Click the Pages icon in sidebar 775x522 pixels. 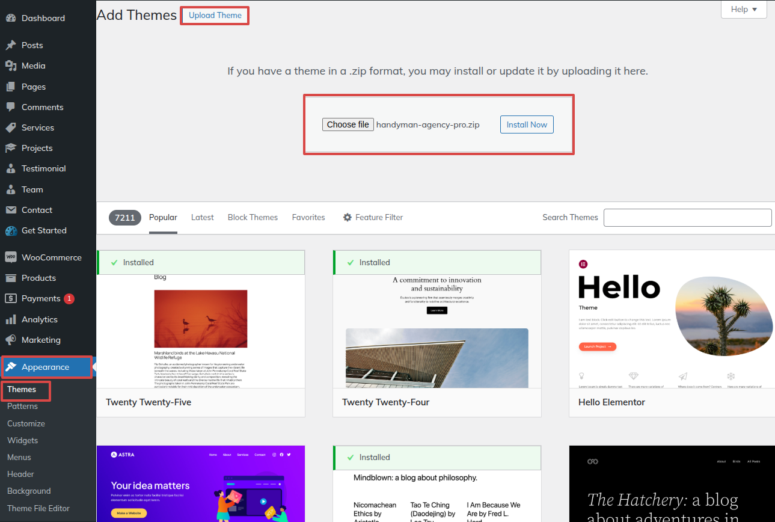(x=11, y=87)
